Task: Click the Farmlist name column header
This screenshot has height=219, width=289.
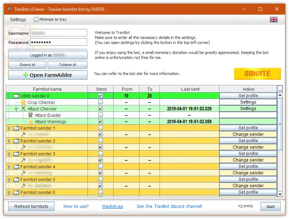Action: [47, 89]
